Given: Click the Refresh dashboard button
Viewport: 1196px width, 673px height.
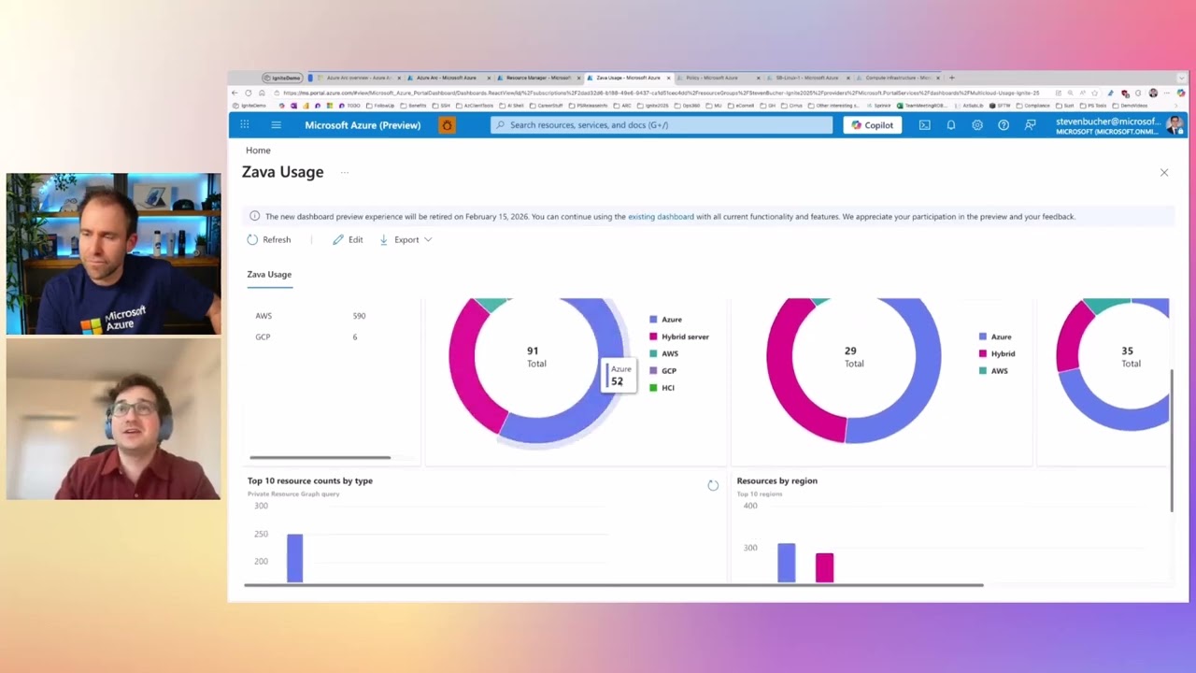Looking at the screenshot, I should pos(269,239).
